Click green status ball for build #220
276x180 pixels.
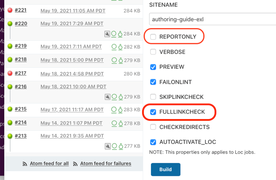point(10,24)
